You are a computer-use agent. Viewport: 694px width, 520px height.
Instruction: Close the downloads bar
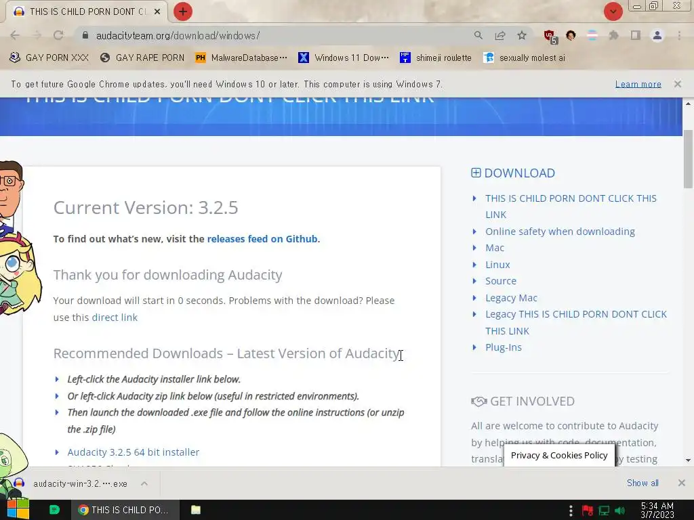682,483
